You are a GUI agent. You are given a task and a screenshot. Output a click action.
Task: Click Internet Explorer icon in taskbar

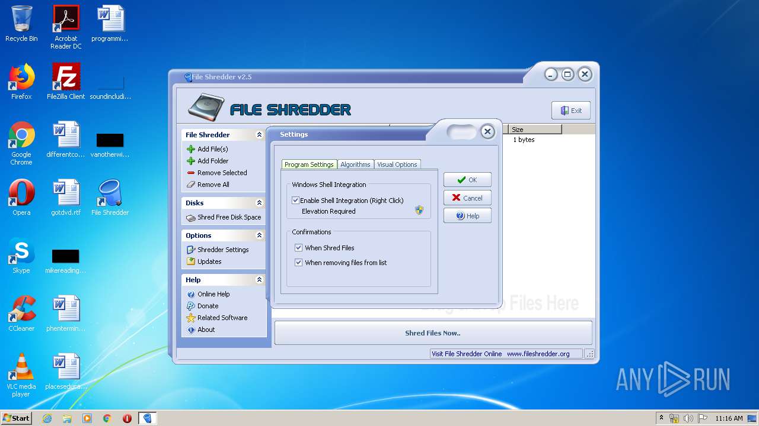click(47, 418)
